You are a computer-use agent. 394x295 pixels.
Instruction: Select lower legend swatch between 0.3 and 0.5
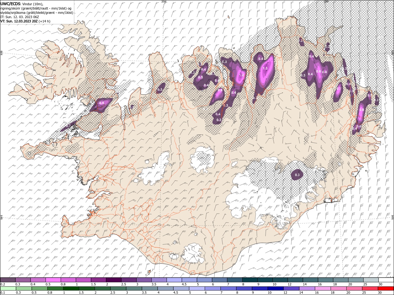(24, 289)
